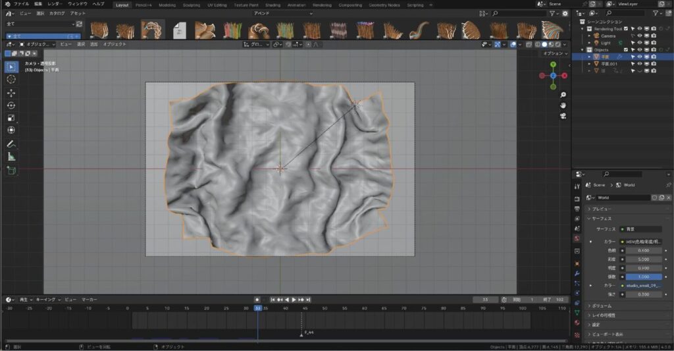Open the Material properties tab
The height and width of the screenshot is (351, 674).
(x=577, y=323)
